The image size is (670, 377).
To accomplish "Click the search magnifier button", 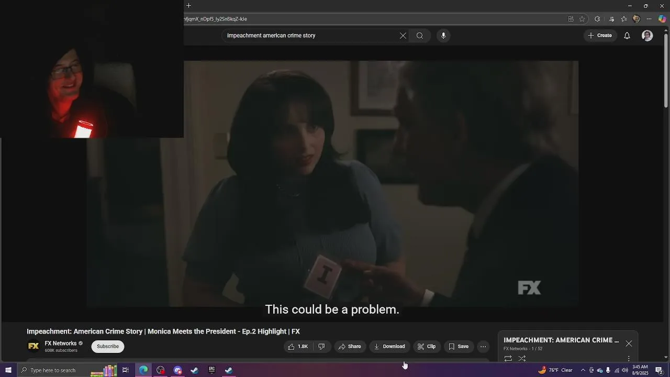I will point(420,36).
